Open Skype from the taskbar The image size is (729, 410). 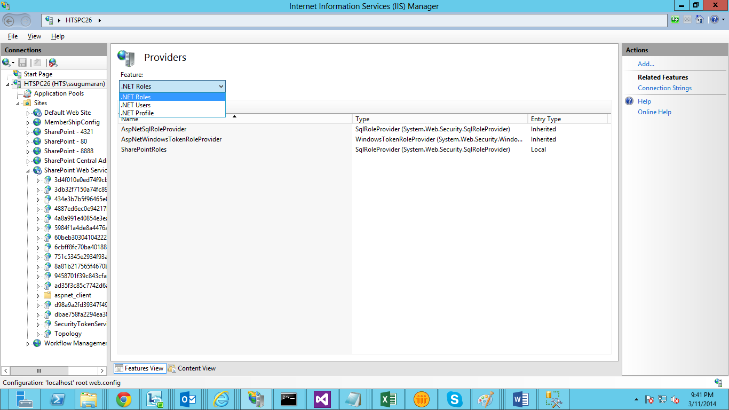point(455,399)
